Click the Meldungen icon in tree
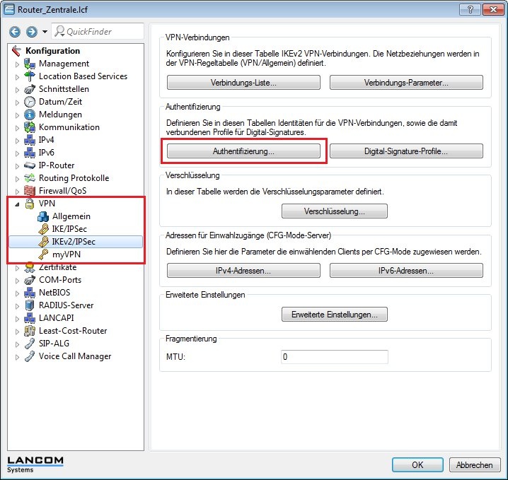The height and width of the screenshot is (480, 508). pyautogui.click(x=30, y=115)
